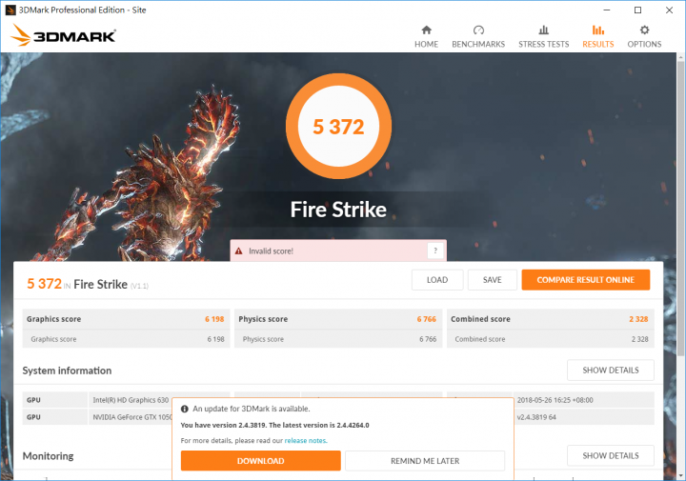Open the release notes link

coord(306,440)
